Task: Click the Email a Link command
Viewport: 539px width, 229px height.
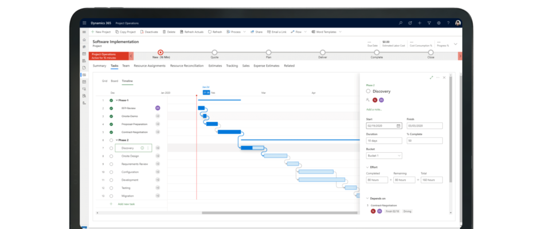Action: point(276,32)
